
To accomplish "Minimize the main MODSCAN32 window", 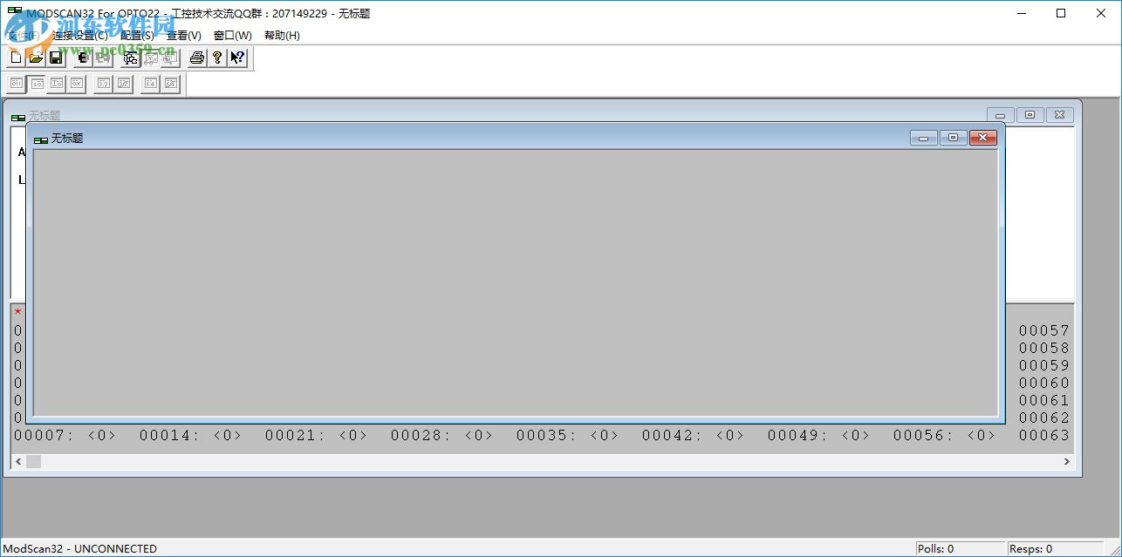I will click(x=1021, y=13).
